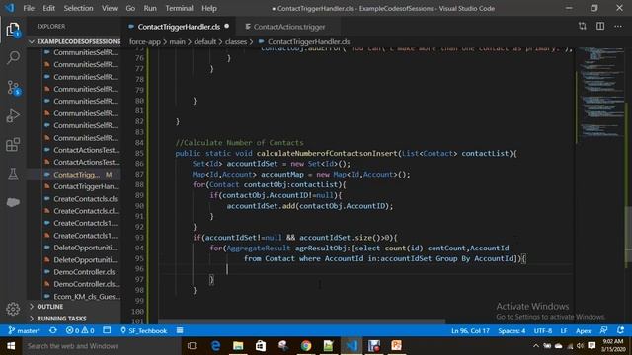Open the Salesforce cloud icon view

[x=13, y=202]
